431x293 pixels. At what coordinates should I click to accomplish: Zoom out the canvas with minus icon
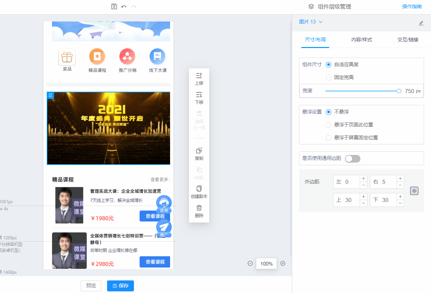point(250,264)
